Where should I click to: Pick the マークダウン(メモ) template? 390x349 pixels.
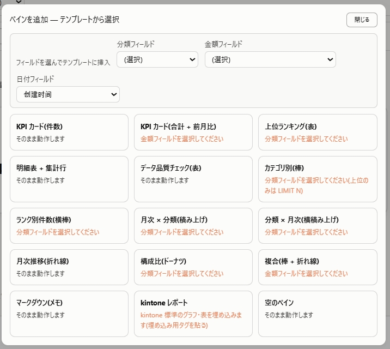[69, 314]
